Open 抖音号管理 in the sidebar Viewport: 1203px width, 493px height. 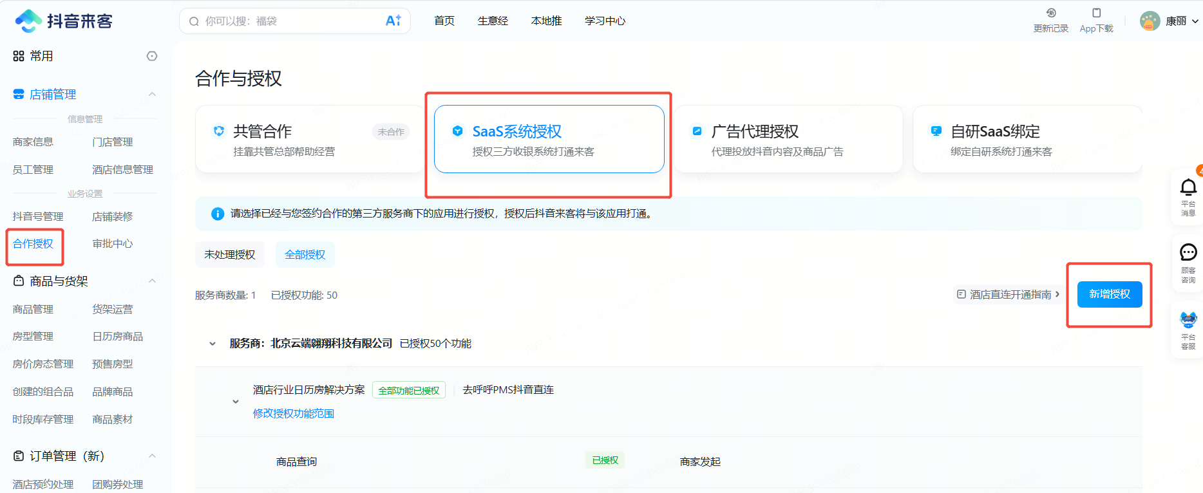[38, 216]
